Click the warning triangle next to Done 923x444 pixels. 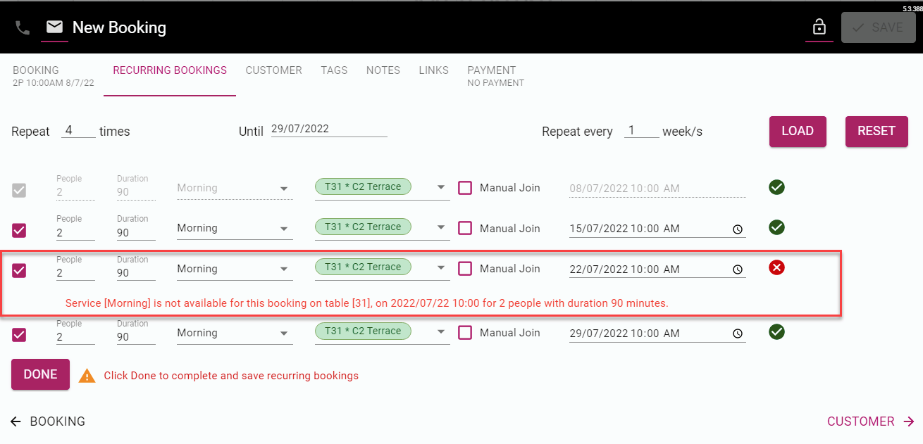click(x=87, y=375)
